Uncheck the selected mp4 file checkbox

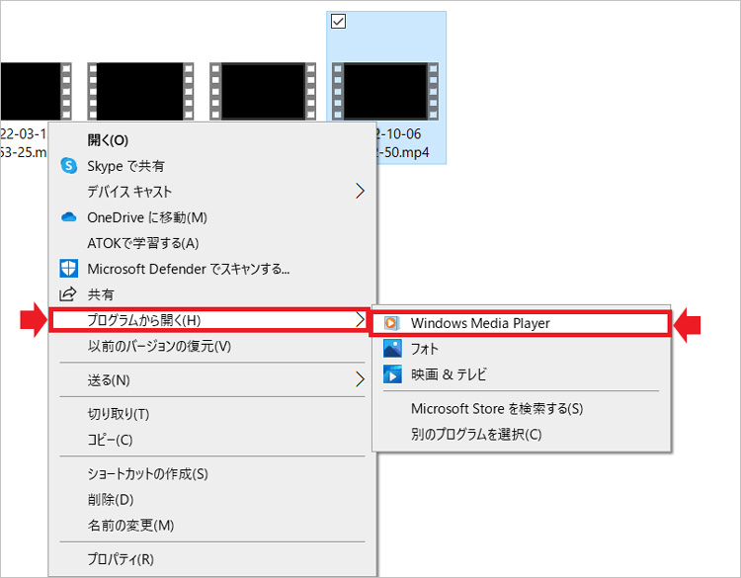click(338, 22)
